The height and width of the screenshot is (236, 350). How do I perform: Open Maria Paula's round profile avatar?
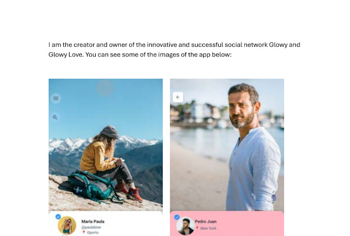pyautogui.click(x=67, y=225)
